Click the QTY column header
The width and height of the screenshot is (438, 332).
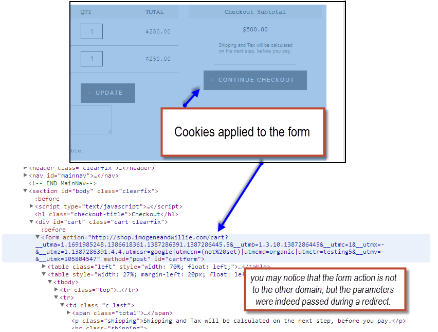pos(86,12)
